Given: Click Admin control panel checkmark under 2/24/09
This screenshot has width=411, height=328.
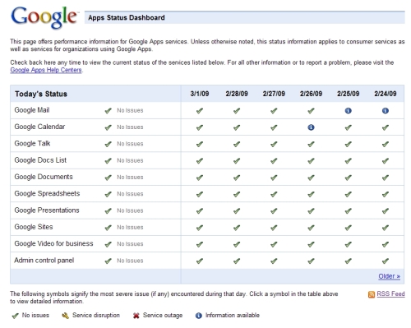Looking at the screenshot, I should point(386,261).
